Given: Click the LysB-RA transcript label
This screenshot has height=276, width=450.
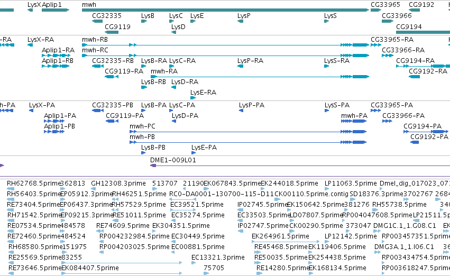Looking at the screenshot, I should [154, 61].
